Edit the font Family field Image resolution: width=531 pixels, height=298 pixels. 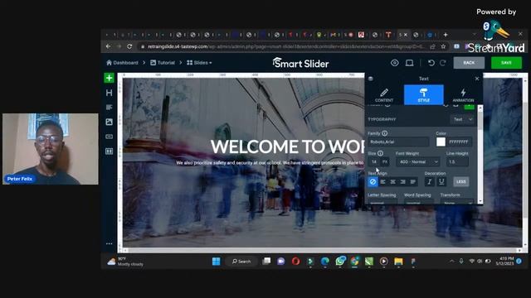pyautogui.click(x=398, y=142)
